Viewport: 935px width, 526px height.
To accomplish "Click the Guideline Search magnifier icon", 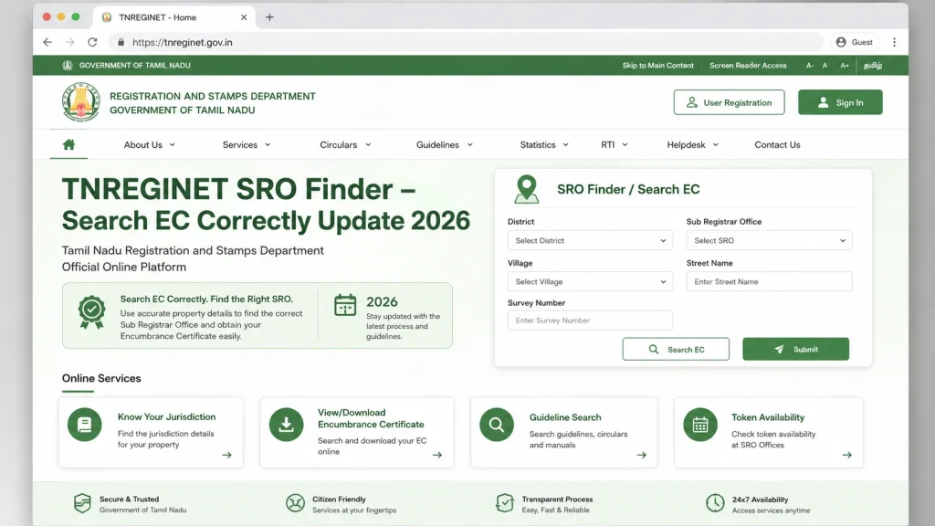I will (x=497, y=425).
